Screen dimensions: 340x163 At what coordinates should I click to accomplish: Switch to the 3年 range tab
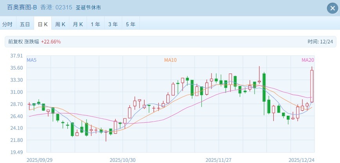[x=113, y=24]
